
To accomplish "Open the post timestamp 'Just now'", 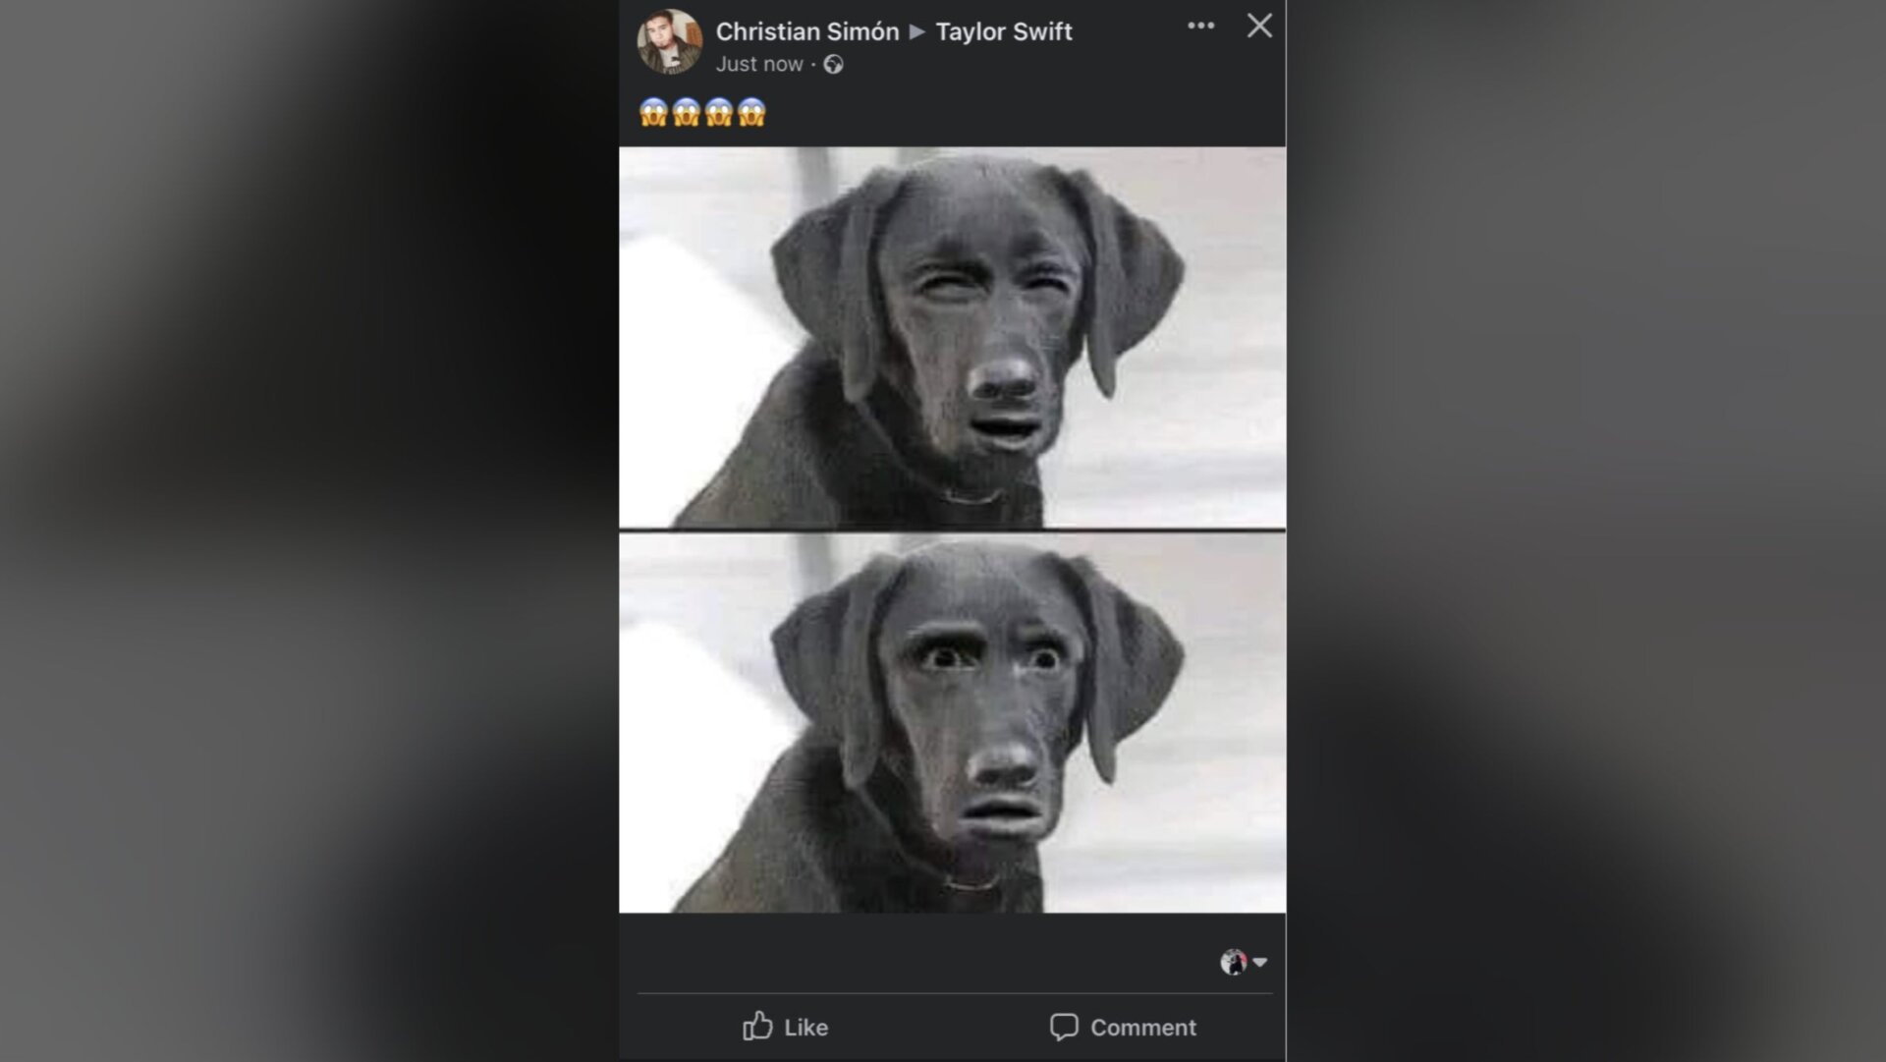I will pos(760,64).
